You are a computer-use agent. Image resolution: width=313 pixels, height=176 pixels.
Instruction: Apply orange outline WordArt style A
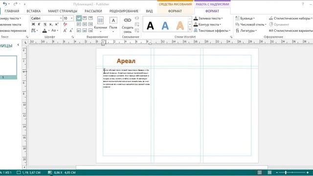(180, 25)
